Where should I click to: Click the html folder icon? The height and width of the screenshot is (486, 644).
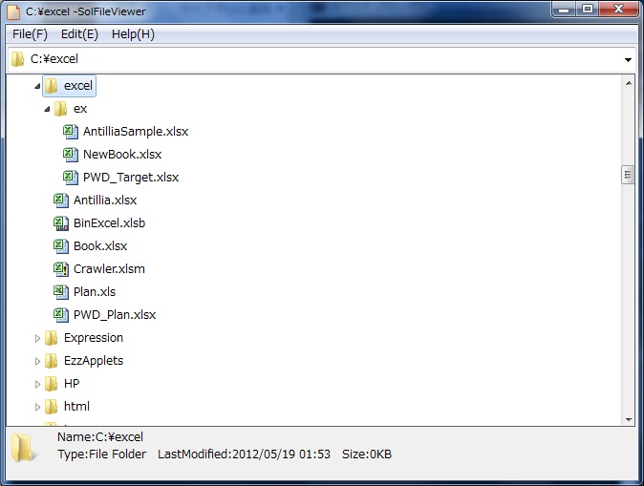[51, 407]
